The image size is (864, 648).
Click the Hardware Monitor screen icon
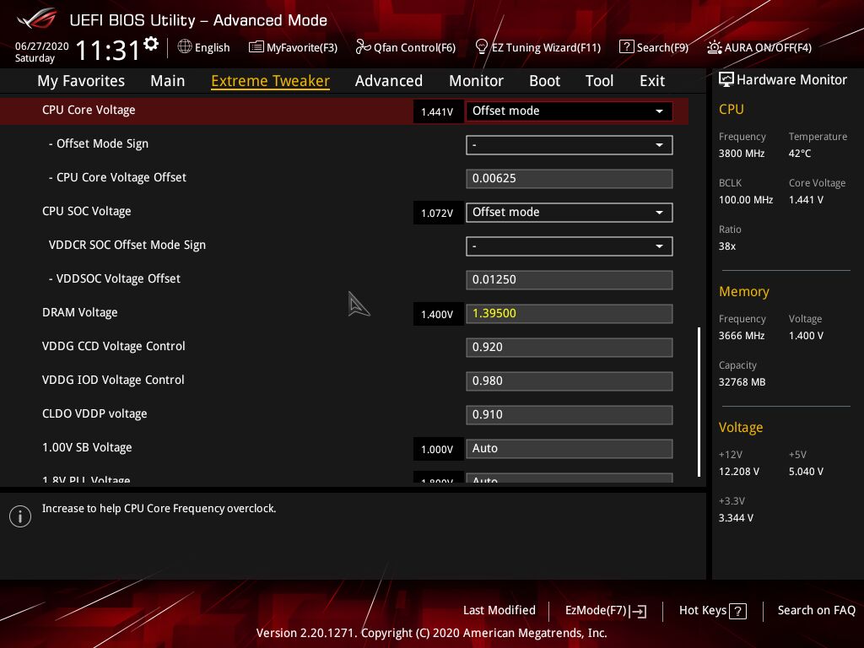coord(726,79)
